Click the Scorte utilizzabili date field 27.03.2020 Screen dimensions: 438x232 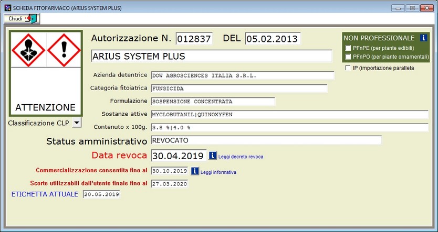click(x=170, y=184)
